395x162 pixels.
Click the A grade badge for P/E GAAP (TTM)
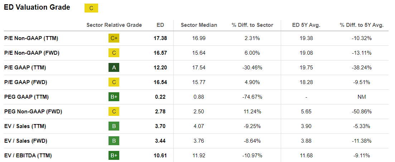(x=114, y=68)
